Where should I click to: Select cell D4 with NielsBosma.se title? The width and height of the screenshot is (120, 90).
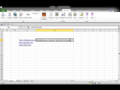click(x=54, y=40)
